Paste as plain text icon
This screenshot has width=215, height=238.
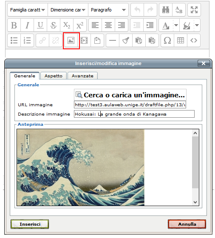pyautogui.click(x=139, y=40)
